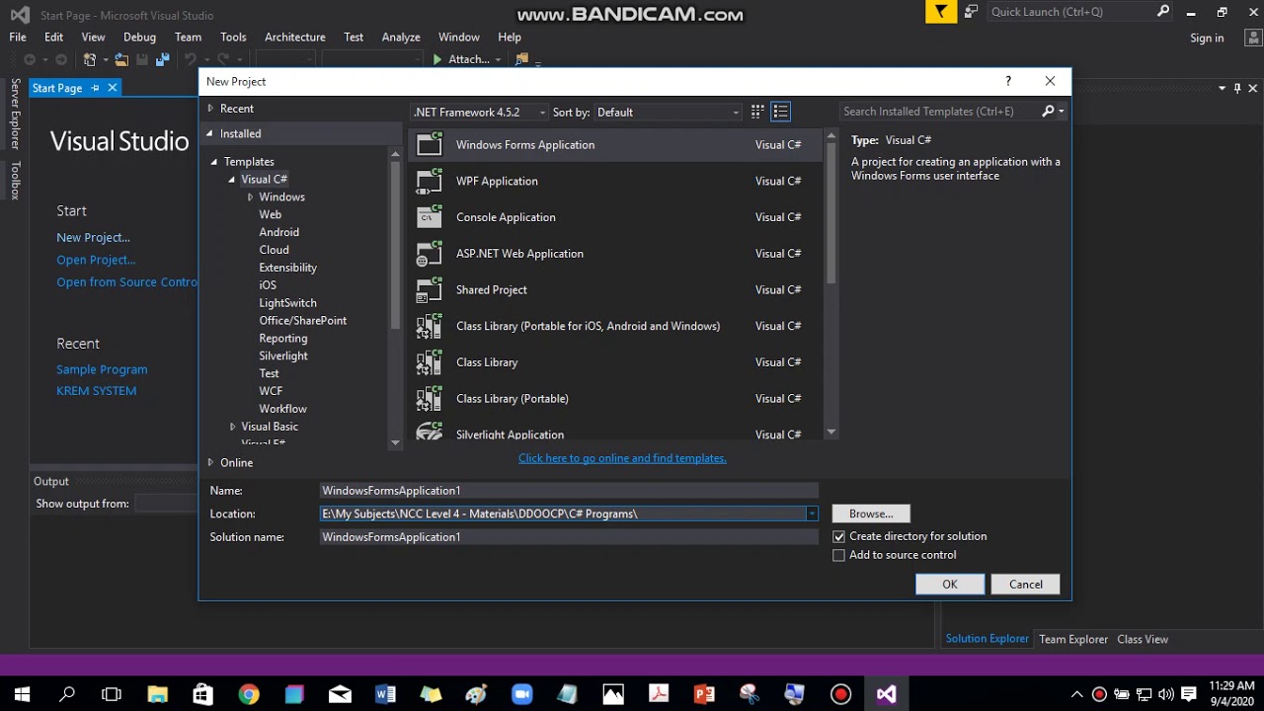
Task: Open the feedback icon beside Quick Launch
Action: (972, 12)
